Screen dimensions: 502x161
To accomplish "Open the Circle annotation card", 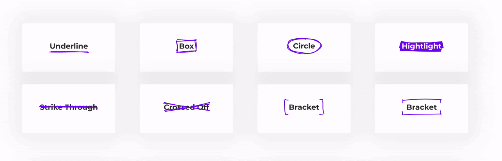I will tap(304, 47).
